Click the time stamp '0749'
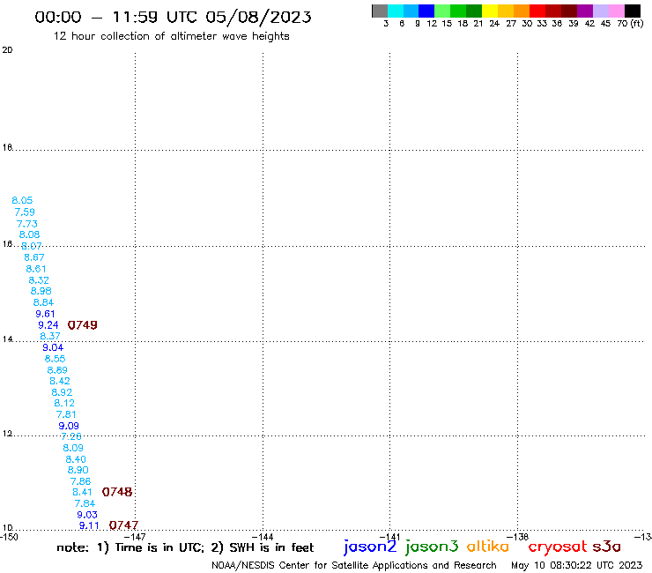 [82, 325]
